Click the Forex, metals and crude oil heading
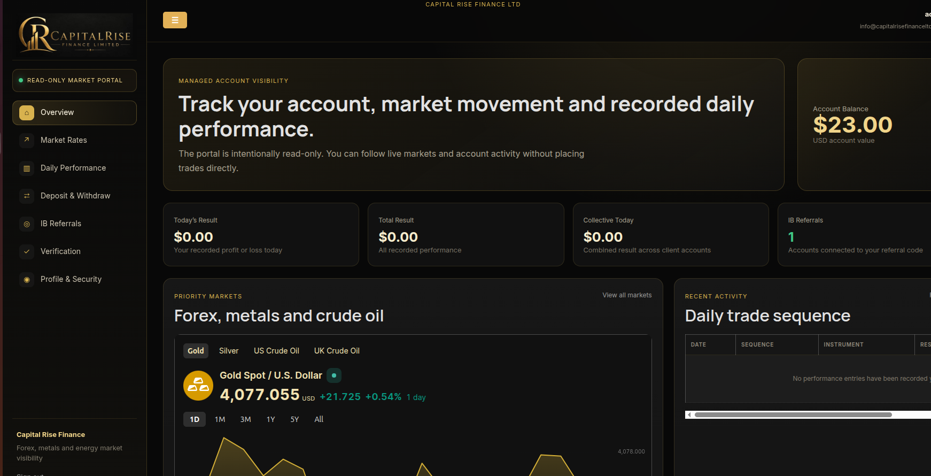931x476 pixels. click(x=279, y=316)
